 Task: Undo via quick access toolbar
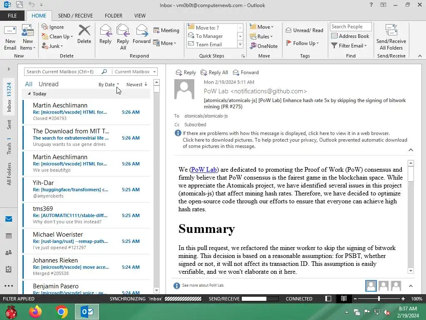click(32, 5)
